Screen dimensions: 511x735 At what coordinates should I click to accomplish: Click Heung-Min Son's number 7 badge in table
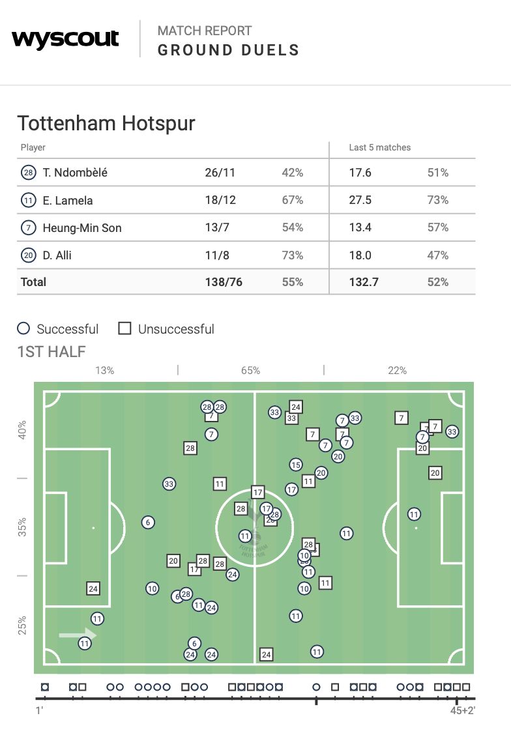click(x=28, y=228)
